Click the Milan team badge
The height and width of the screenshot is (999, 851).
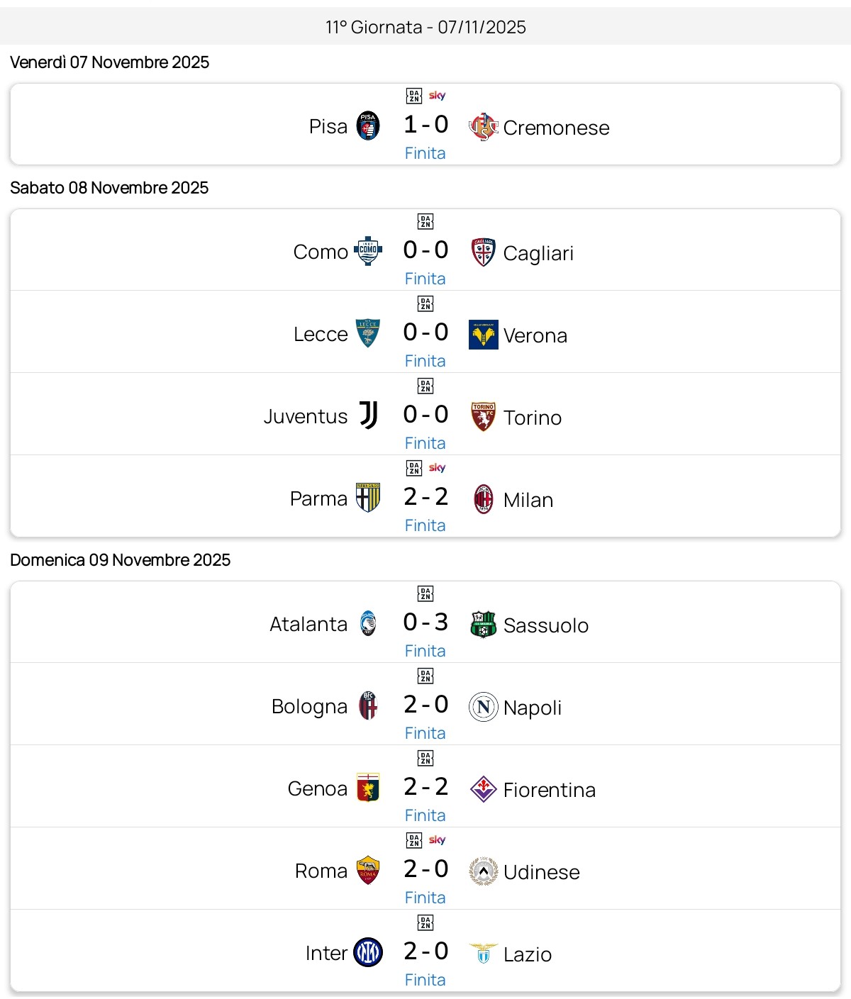pyautogui.click(x=484, y=499)
